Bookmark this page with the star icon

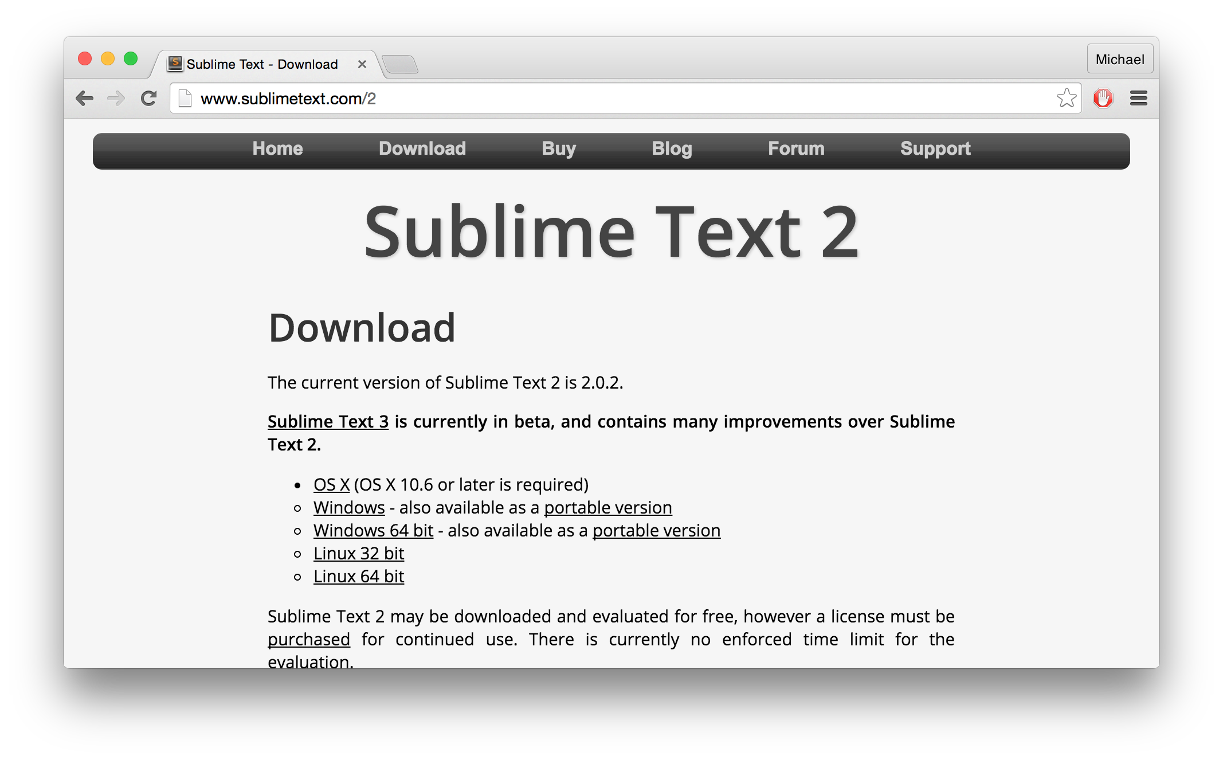(1066, 98)
